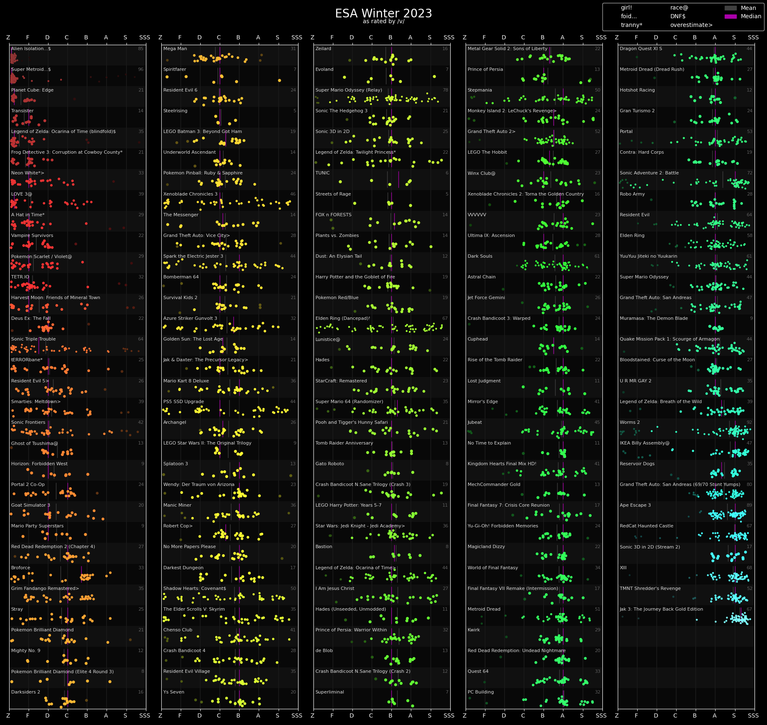The image size is (767, 725).
Task: Select 'Xenoblade Chronicles 3' row label
Action: click(190, 194)
